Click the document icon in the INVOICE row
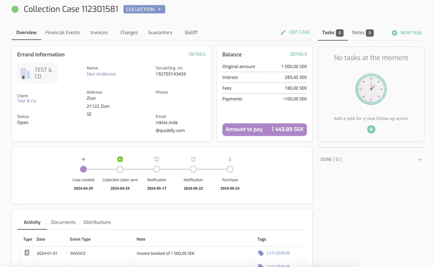 pyautogui.click(x=27, y=253)
